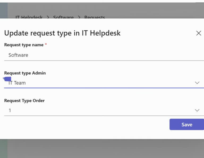204x158 pixels.
Task: Click the Request type Admin label
Action: pos(25,73)
